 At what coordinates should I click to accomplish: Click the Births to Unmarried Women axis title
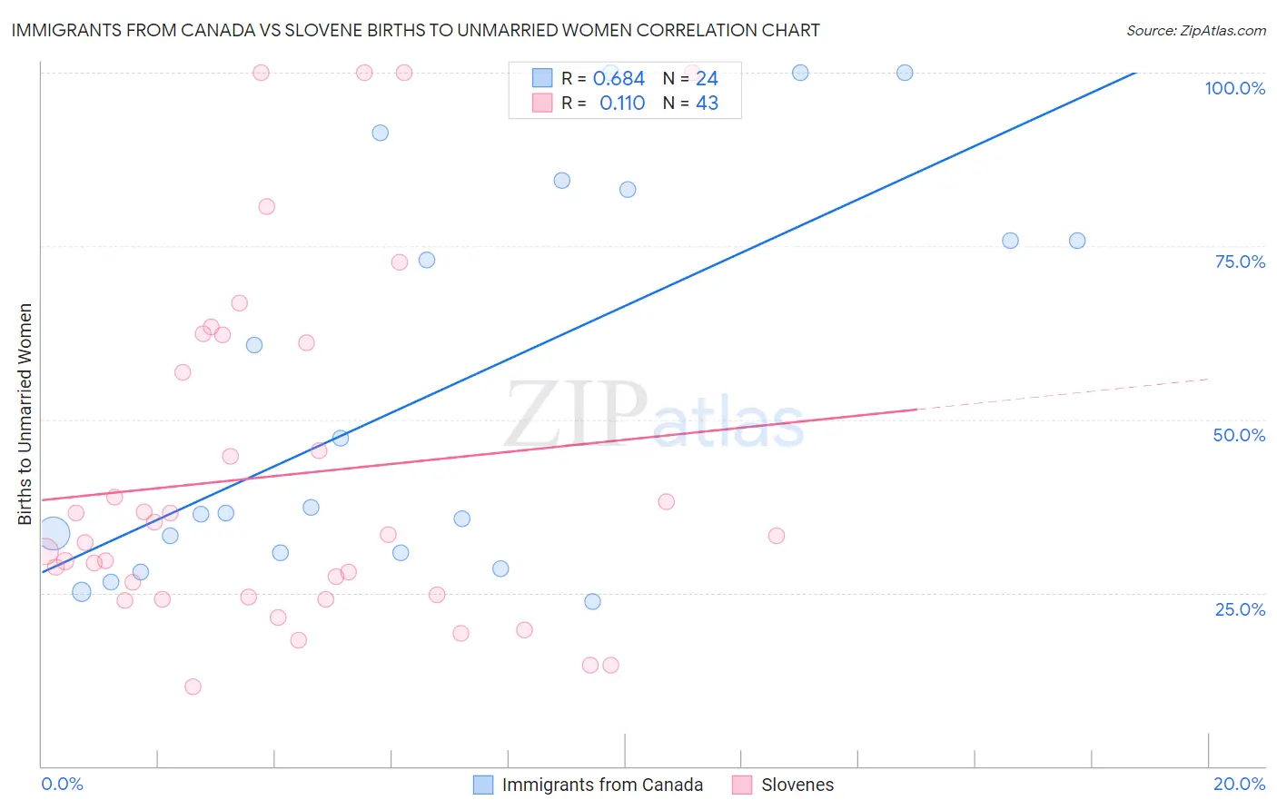(25, 414)
